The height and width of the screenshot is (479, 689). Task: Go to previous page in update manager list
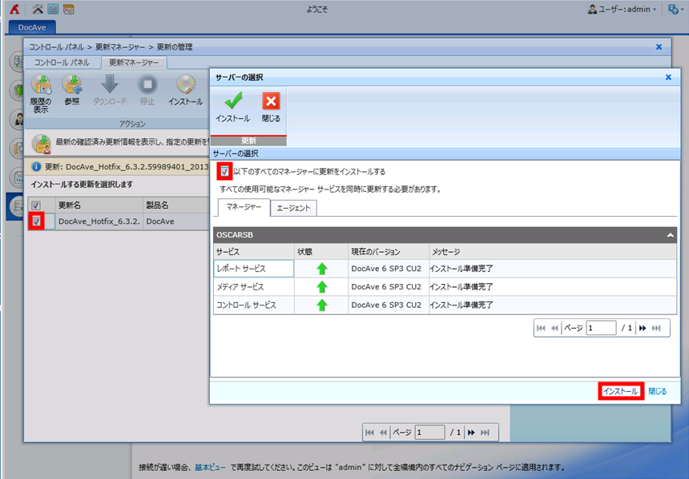click(x=383, y=433)
